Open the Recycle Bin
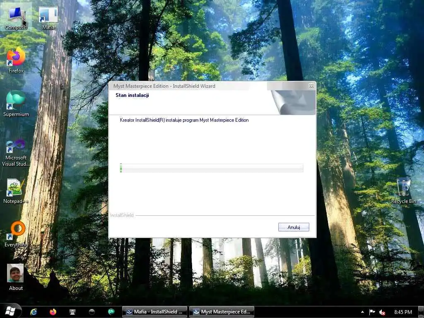This screenshot has height=318, width=424. (x=403, y=191)
